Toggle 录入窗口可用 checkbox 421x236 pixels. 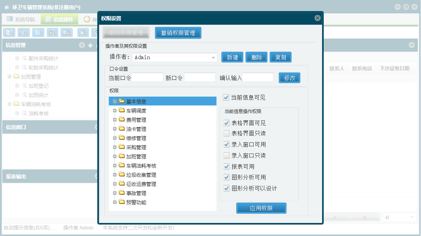click(x=226, y=144)
